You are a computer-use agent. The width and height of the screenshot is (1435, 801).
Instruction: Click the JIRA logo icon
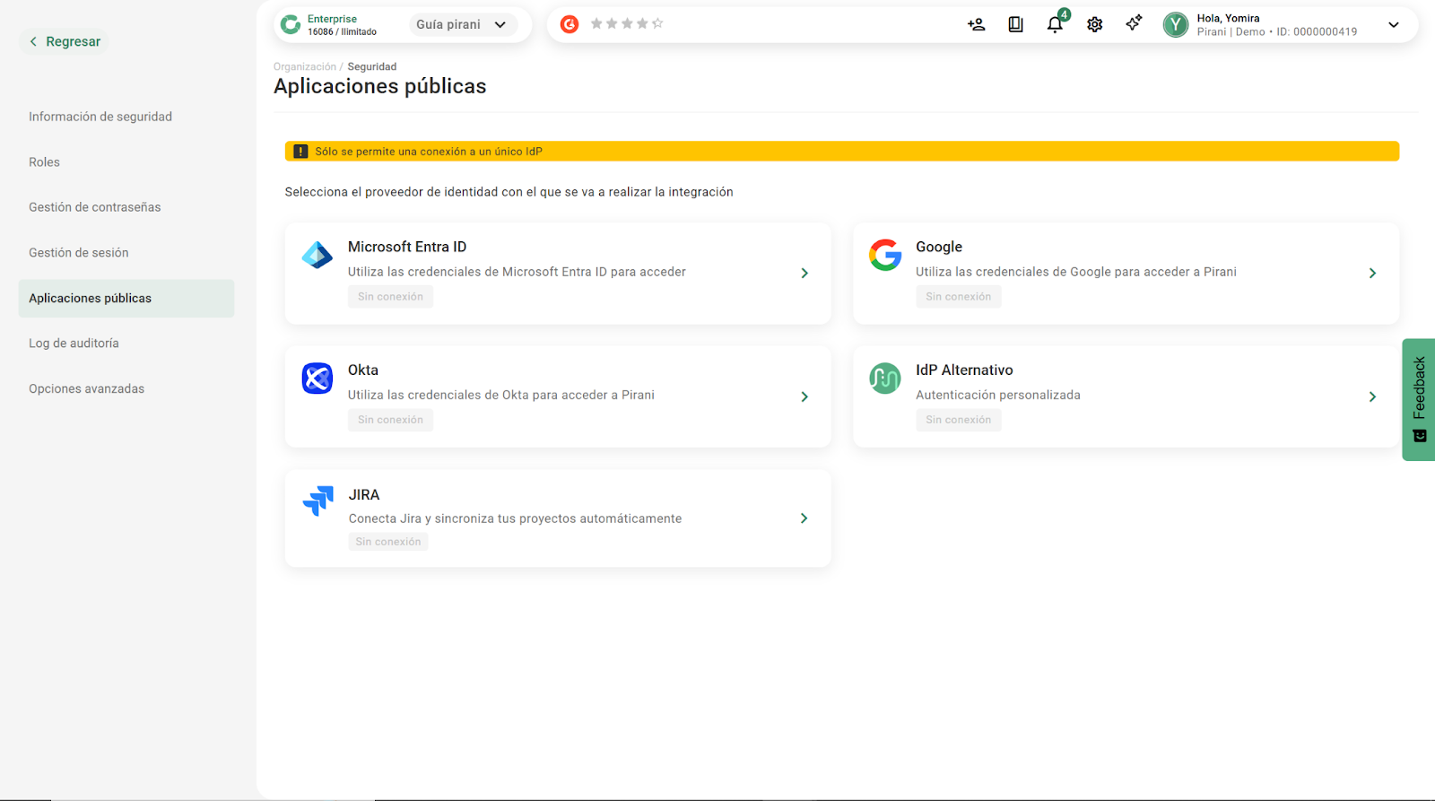click(318, 501)
